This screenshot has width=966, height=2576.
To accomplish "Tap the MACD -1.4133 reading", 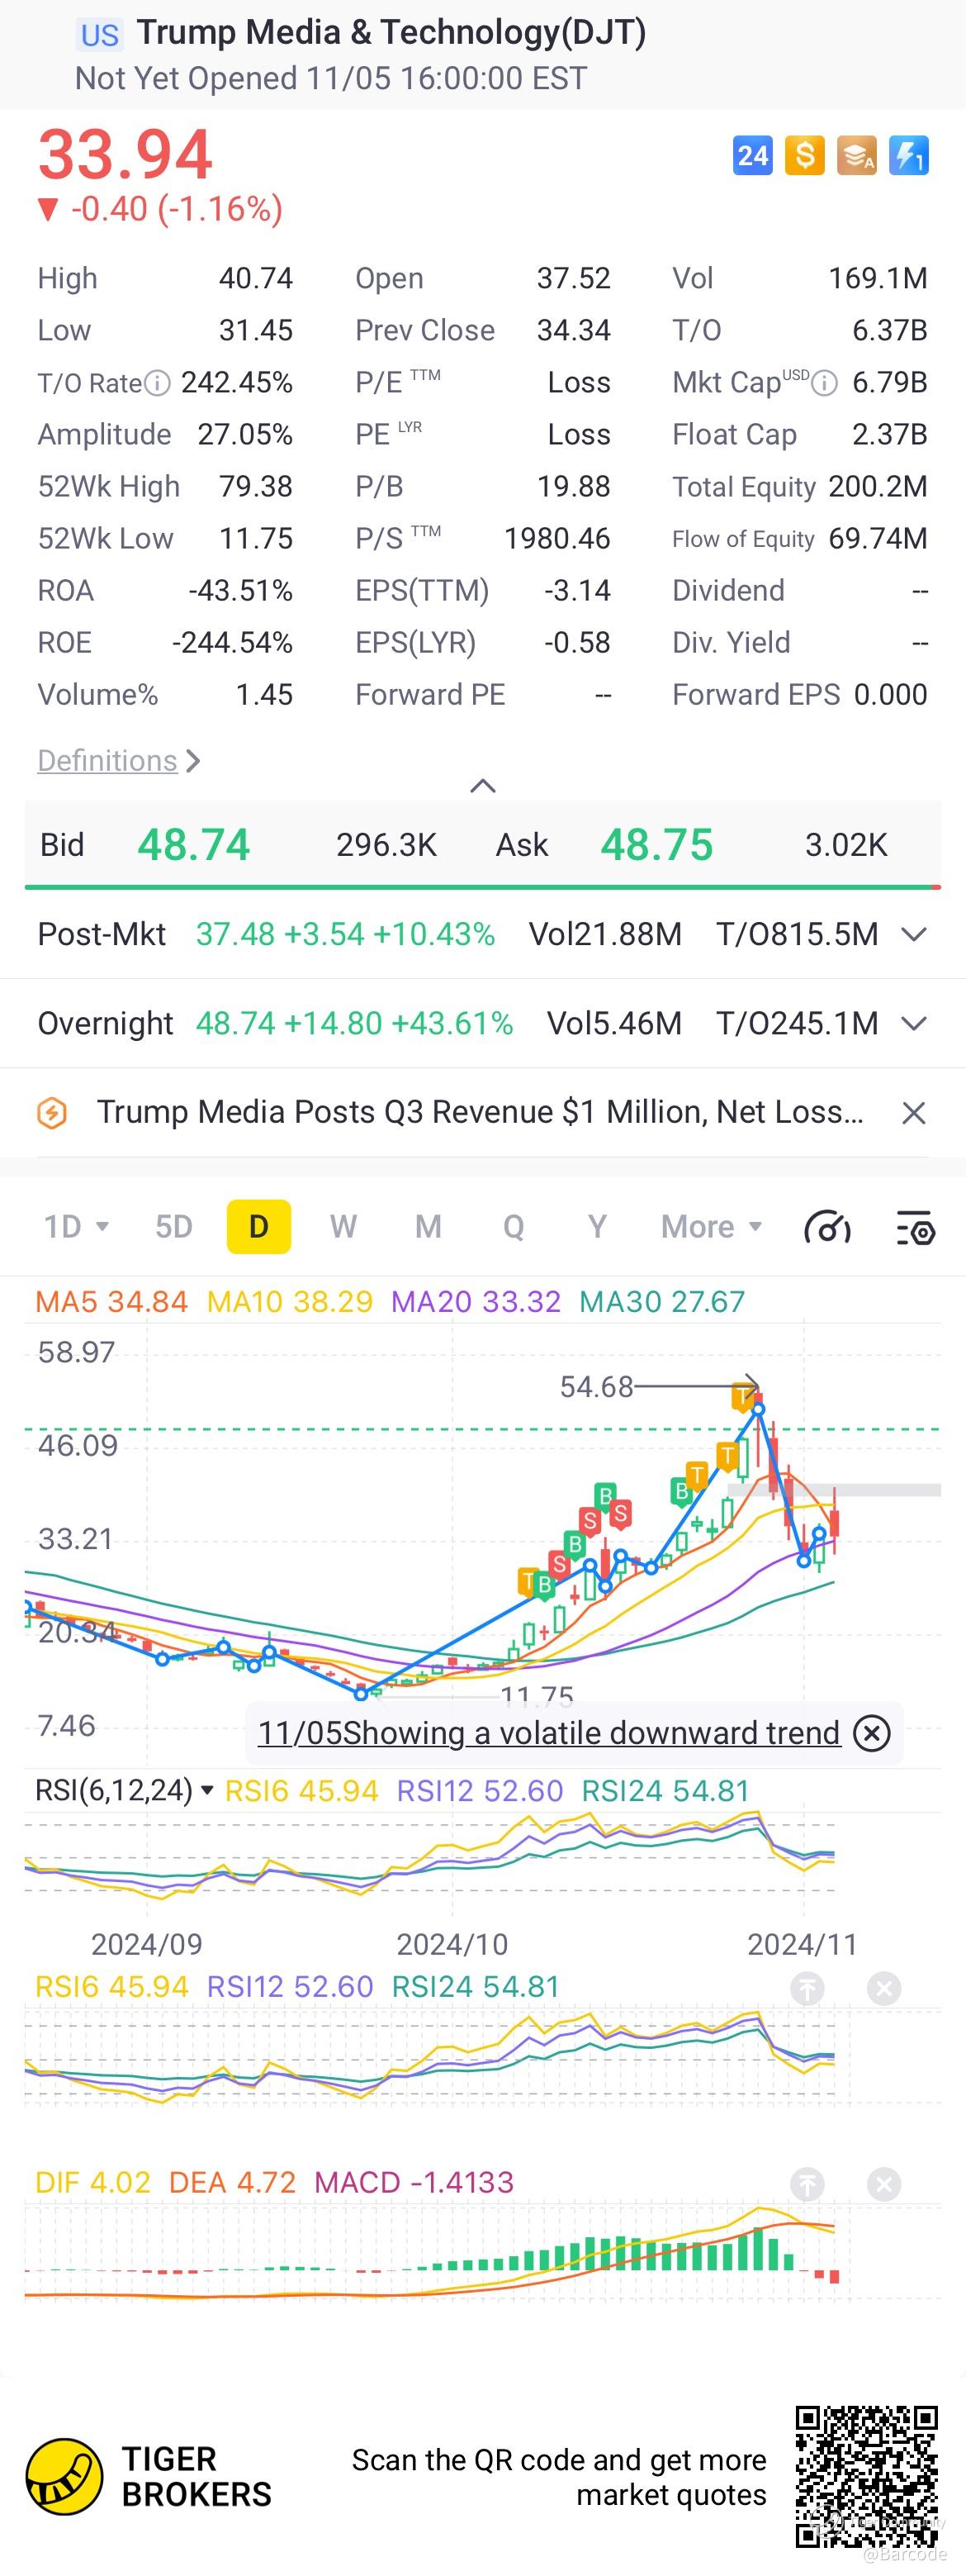I will pos(414,2182).
